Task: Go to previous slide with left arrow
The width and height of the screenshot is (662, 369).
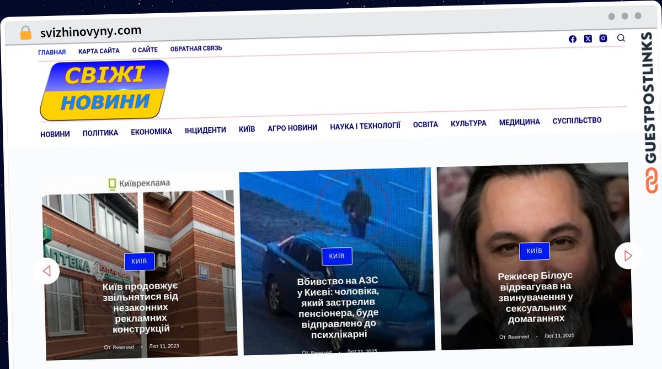Action: (x=46, y=271)
